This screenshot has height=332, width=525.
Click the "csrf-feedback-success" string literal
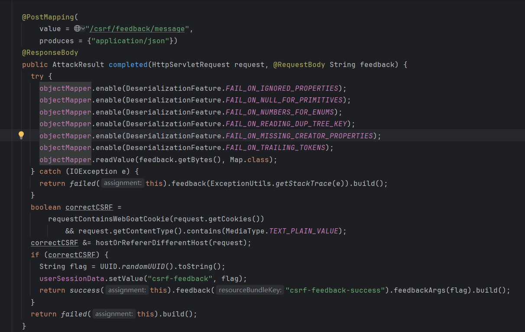(x=335, y=290)
